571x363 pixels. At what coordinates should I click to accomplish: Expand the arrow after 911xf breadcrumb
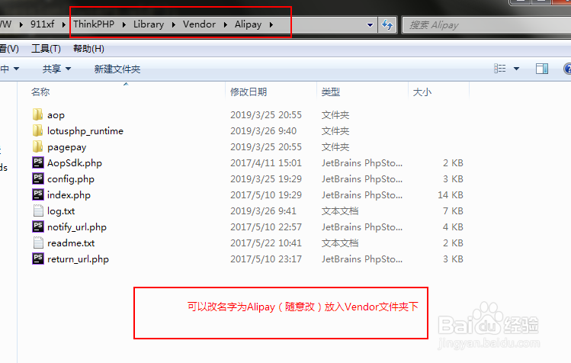coord(64,24)
